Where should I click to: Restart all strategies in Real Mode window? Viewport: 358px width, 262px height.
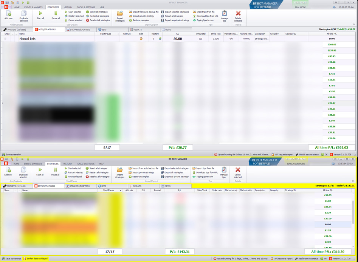pos(98,16)
